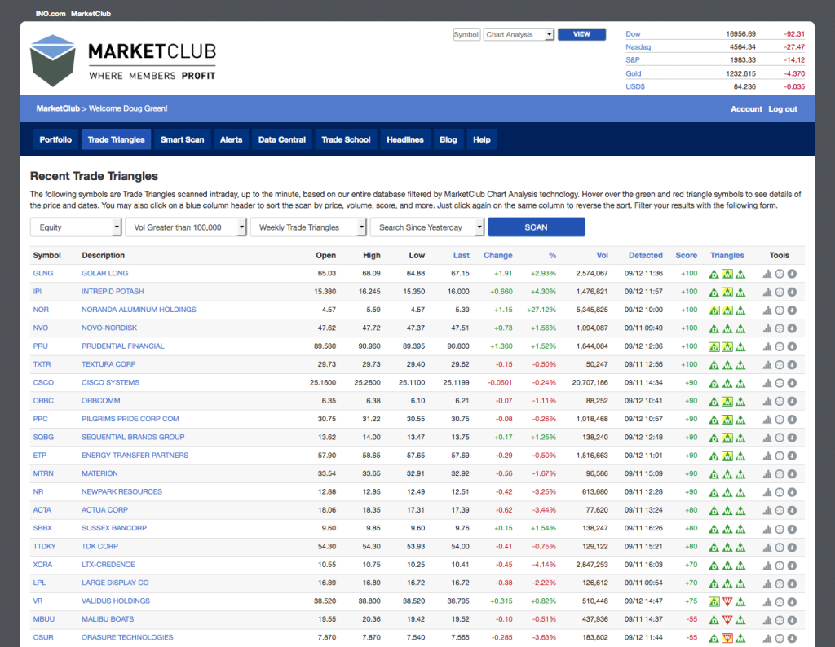Open the Chart Analysis dropdown

(518, 34)
